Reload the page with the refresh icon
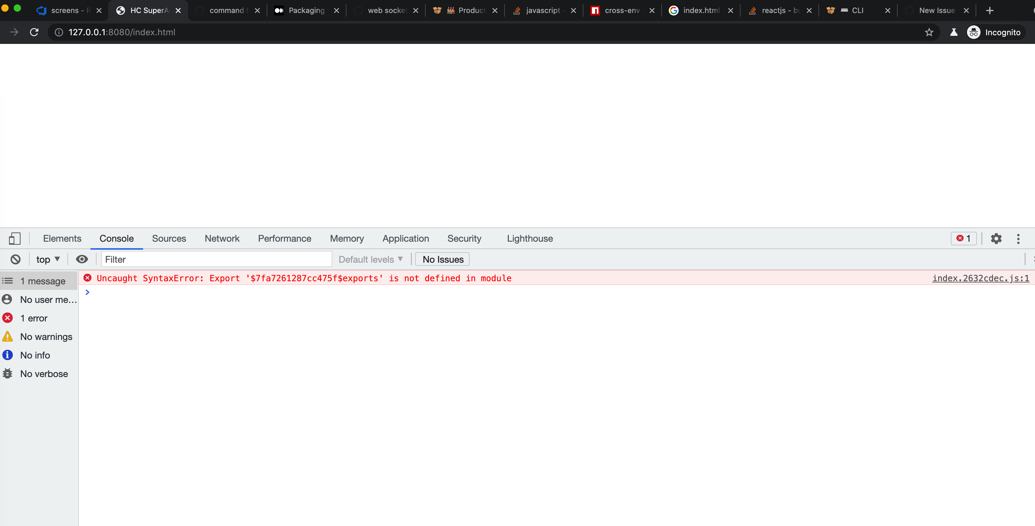 pyautogui.click(x=34, y=32)
